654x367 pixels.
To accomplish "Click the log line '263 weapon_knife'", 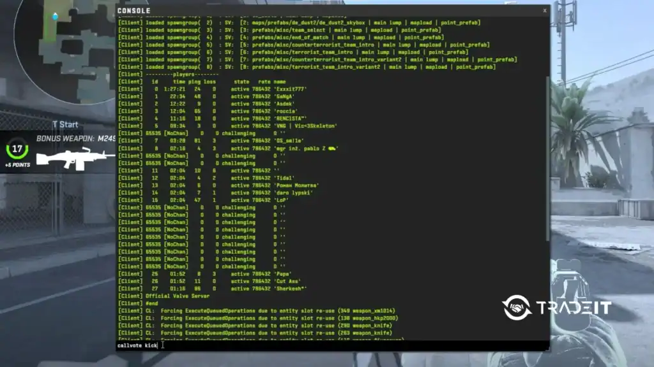I will click(x=255, y=333).
